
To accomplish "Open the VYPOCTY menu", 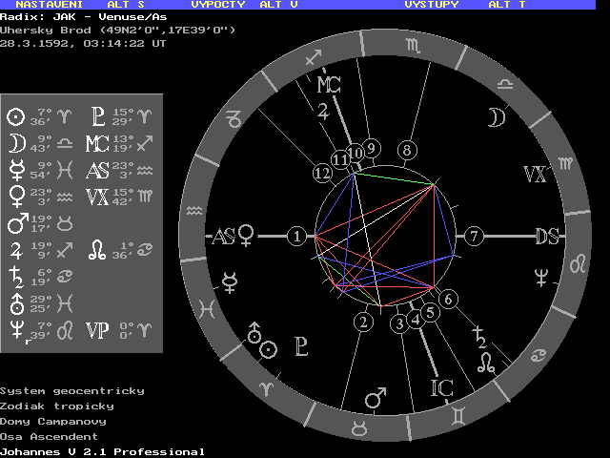I will 218,5.
